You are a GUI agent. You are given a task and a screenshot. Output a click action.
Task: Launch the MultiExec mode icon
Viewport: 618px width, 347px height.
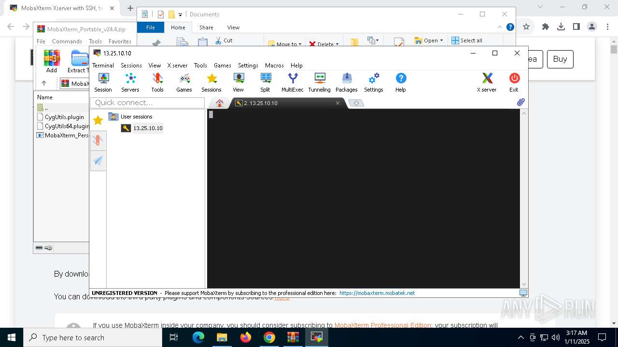point(293,82)
